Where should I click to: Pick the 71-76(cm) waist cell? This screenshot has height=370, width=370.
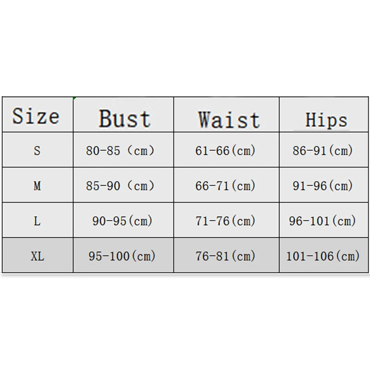pyautogui.click(x=225, y=221)
